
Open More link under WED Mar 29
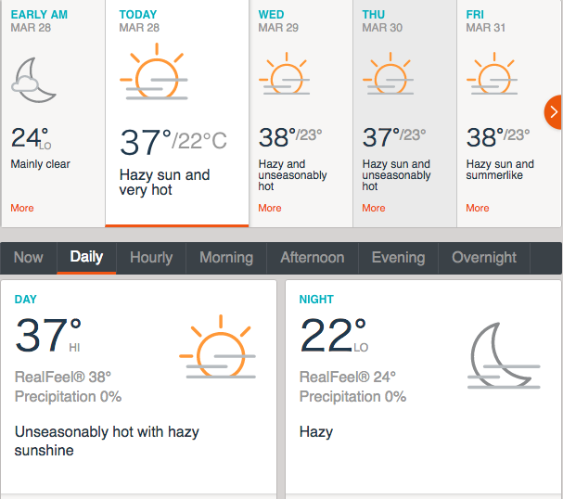[x=270, y=208]
